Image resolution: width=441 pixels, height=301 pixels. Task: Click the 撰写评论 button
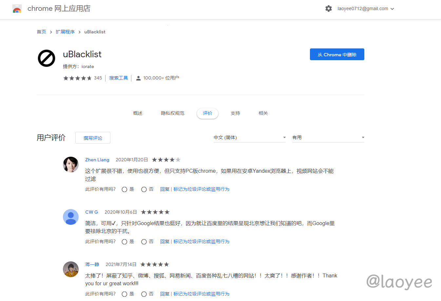[93, 138]
